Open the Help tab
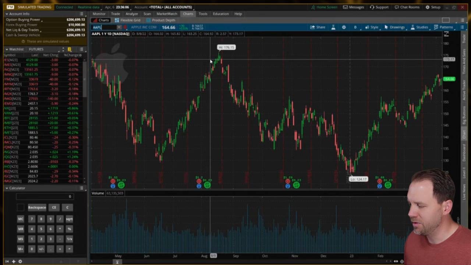Screen dimensions: 471x265 coord(238,14)
